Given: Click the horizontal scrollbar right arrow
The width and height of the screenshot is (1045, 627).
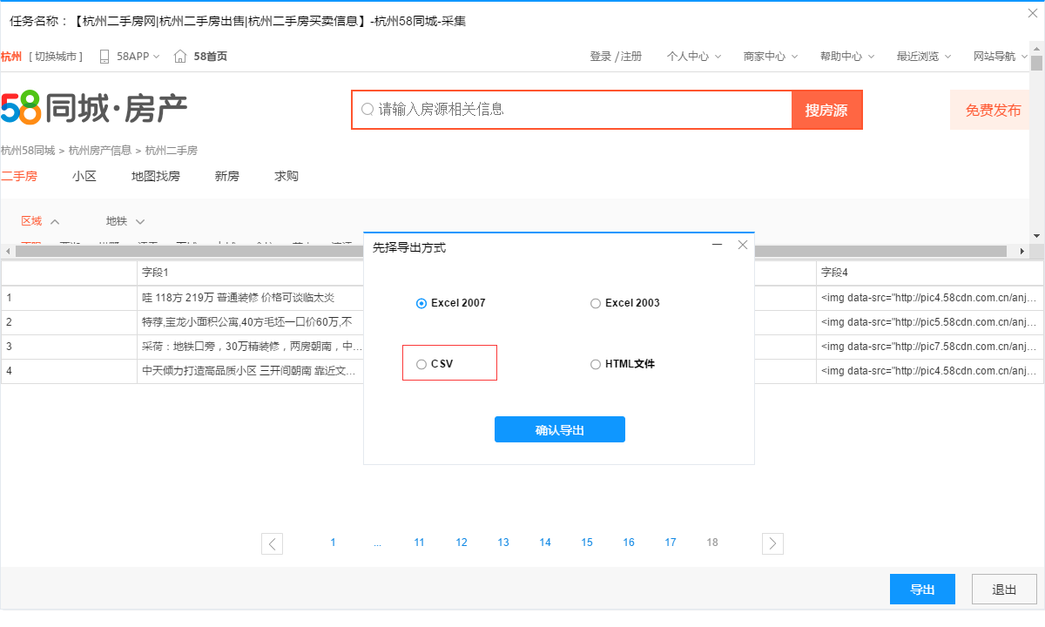Looking at the screenshot, I should click(1022, 251).
